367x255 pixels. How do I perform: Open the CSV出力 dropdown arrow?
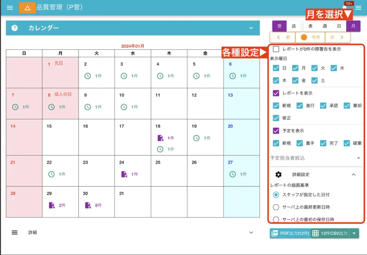click(354, 233)
